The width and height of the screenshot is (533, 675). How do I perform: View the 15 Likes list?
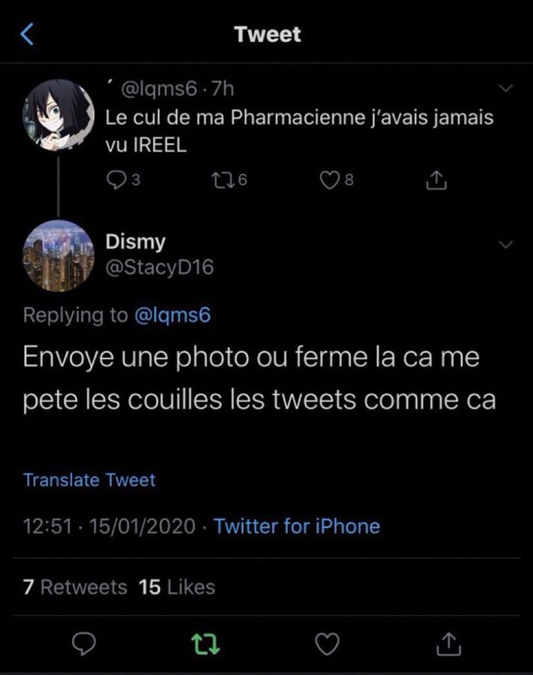[x=177, y=587]
